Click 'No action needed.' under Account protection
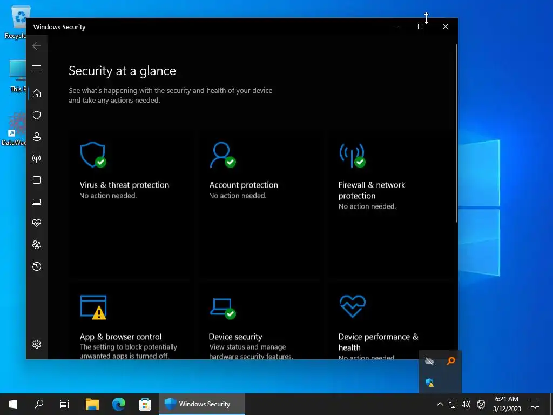Image resolution: width=553 pixels, height=415 pixels. click(x=238, y=196)
